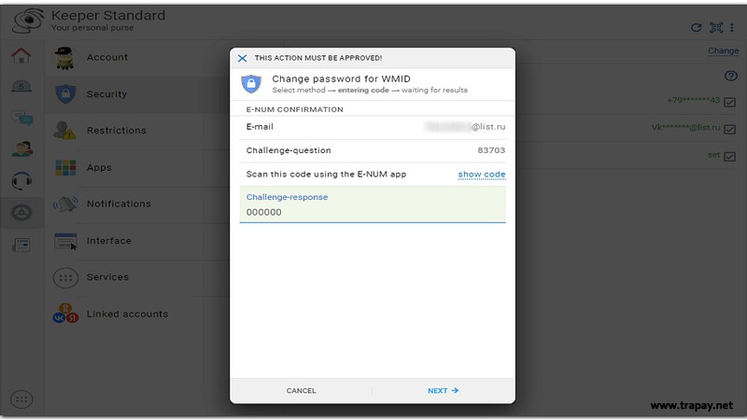This screenshot has height=420, width=747.
Task: Open the chat messages sidebar icon
Action: click(21, 118)
